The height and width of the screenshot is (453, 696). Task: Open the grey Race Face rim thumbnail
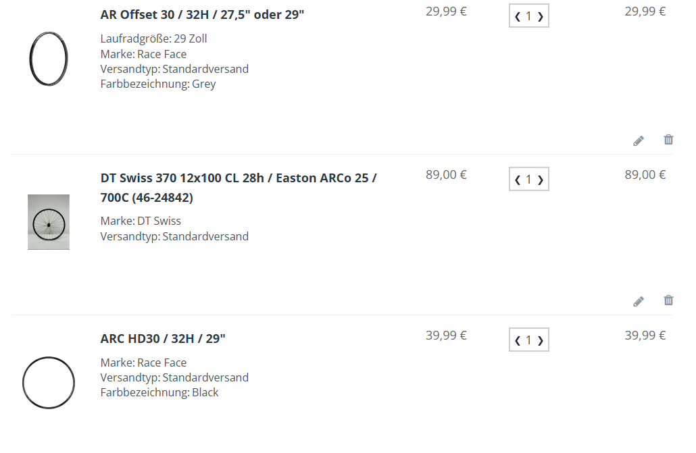pos(49,59)
